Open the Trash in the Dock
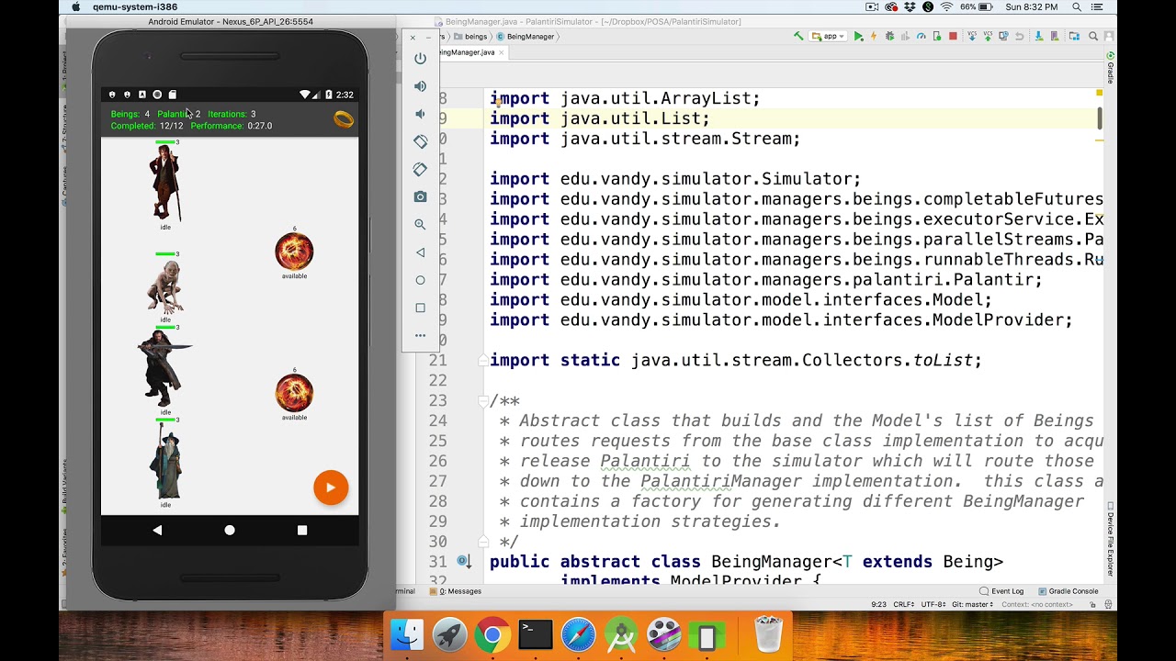The width and height of the screenshot is (1176, 661). click(768, 634)
